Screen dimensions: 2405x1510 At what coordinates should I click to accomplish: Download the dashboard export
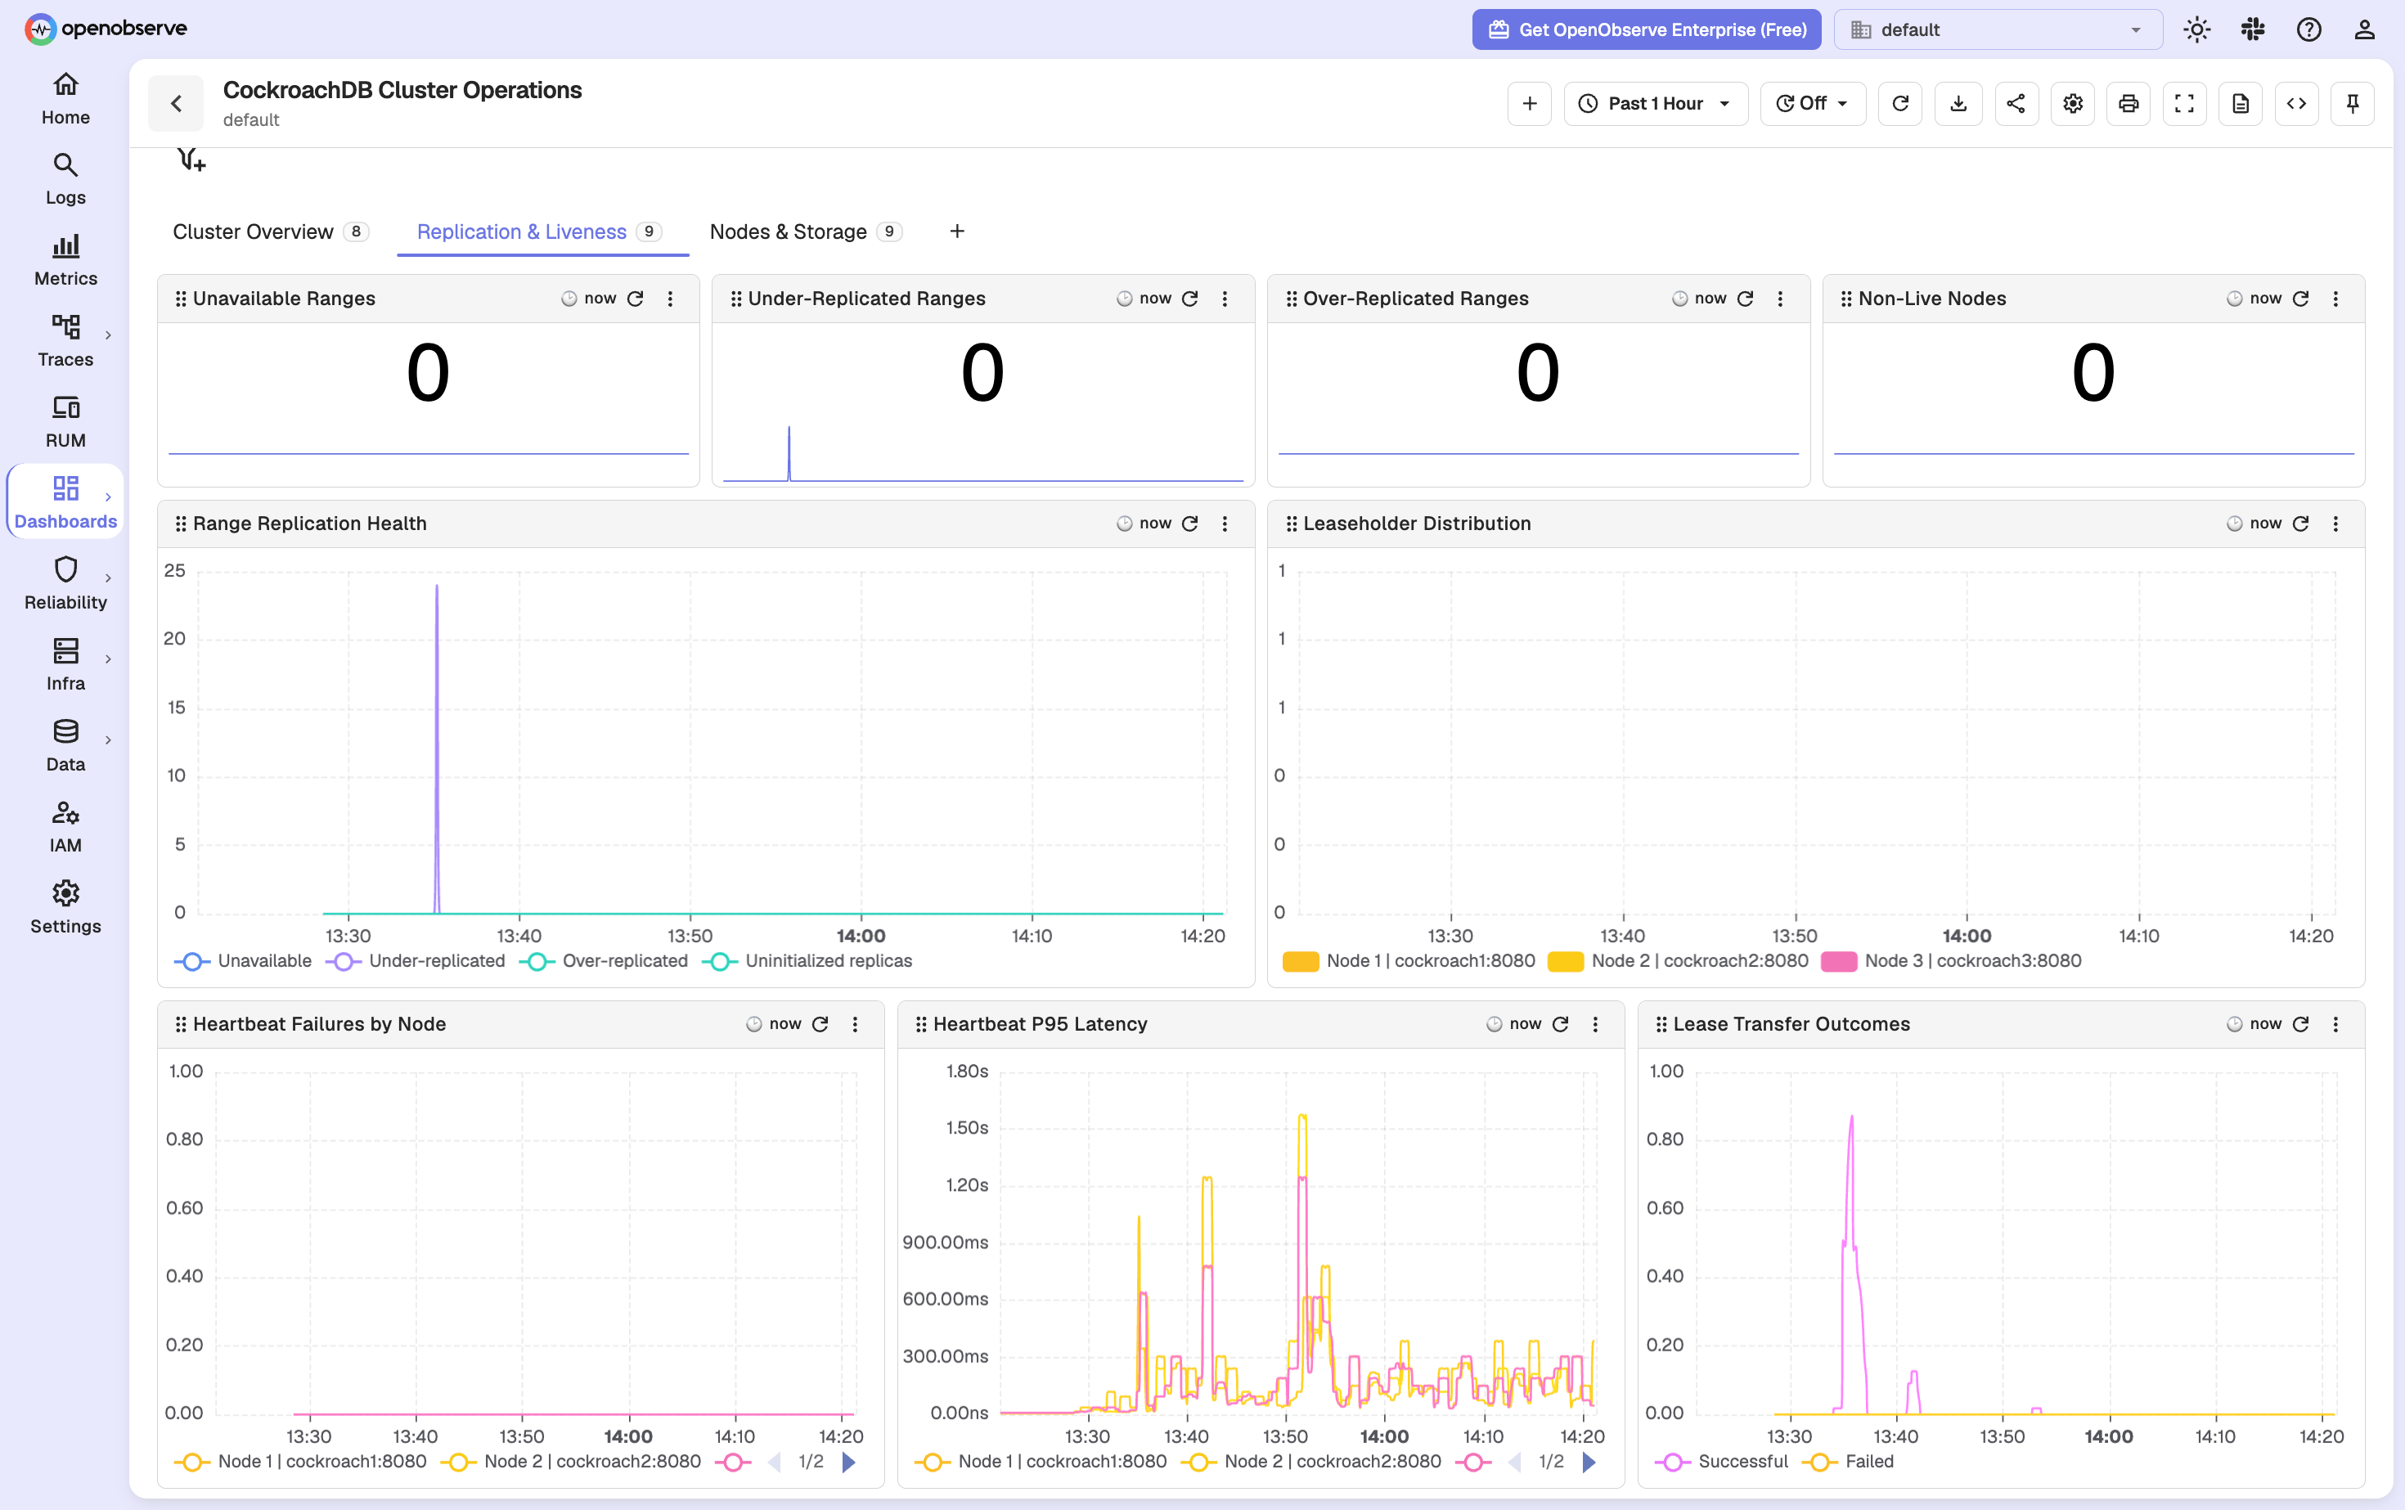(x=1958, y=103)
